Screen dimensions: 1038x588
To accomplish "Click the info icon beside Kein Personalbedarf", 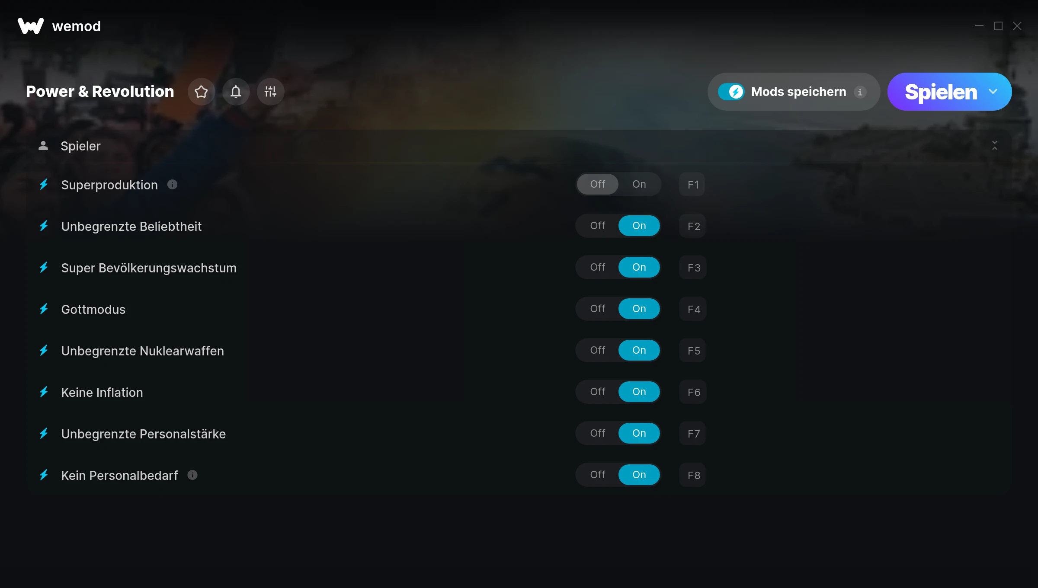I will point(192,475).
